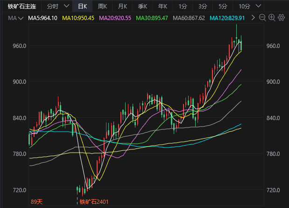Select the 周K tab
This screenshot has height=208, width=289.
coord(102,7)
